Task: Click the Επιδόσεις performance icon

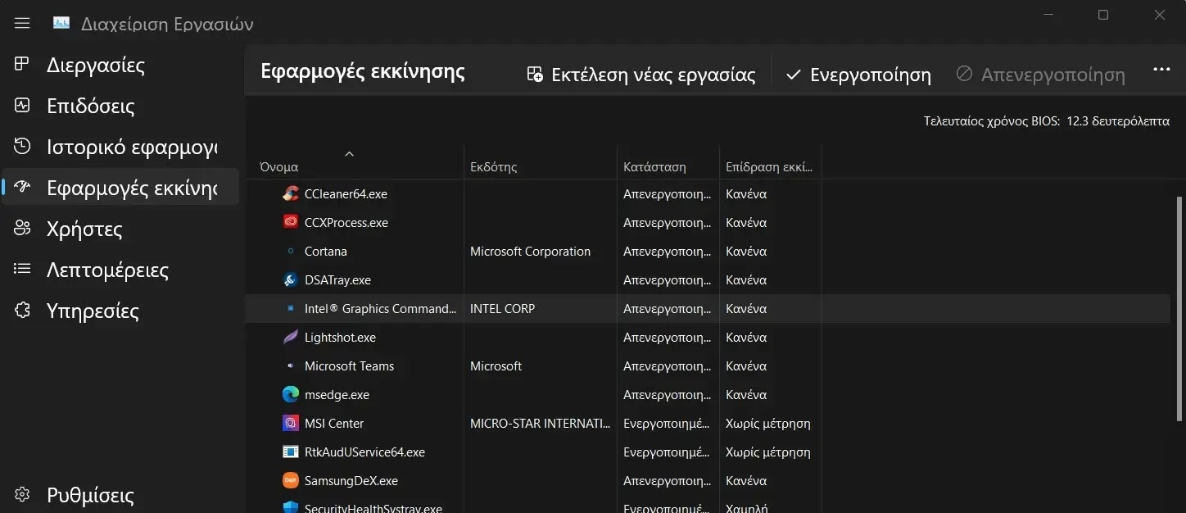Action: coord(22,105)
